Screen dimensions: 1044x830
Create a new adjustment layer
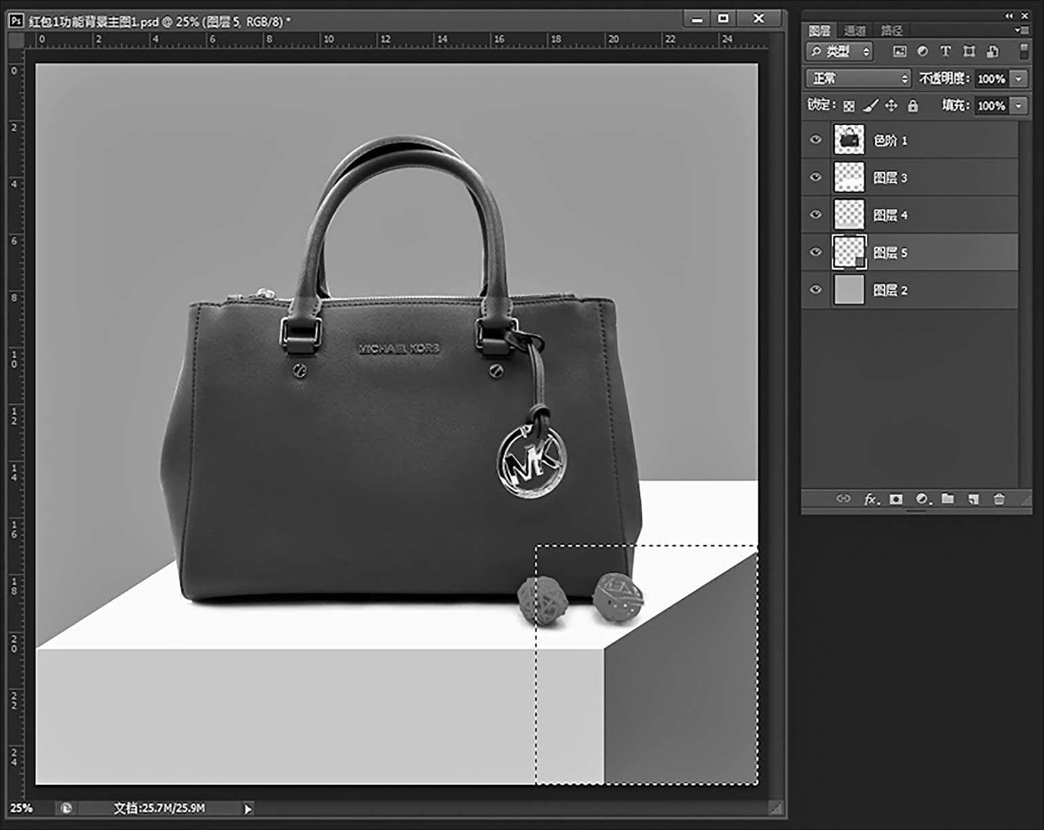[x=922, y=499]
